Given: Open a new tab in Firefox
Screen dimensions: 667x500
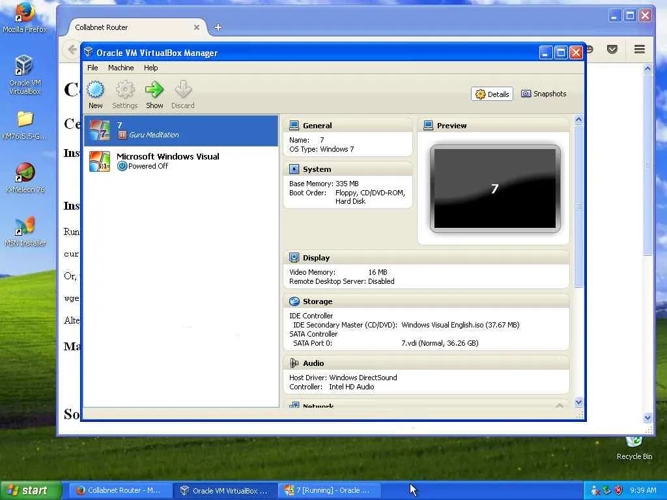Looking at the screenshot, I should pyautogui.click(x=218, y=27).
